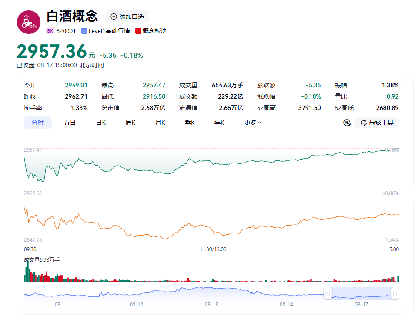Click the BK badge next to B20001
This screenshot has height=319, width=415.
(50, 31)
